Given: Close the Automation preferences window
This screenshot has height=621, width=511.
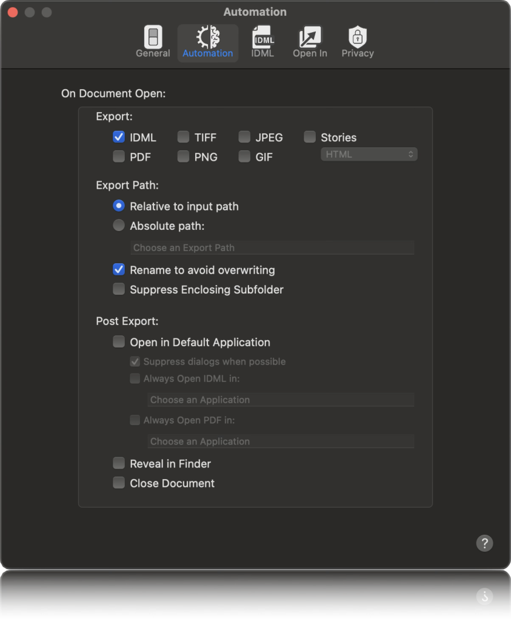Looking at the screenshot, I should click(13, 12).
